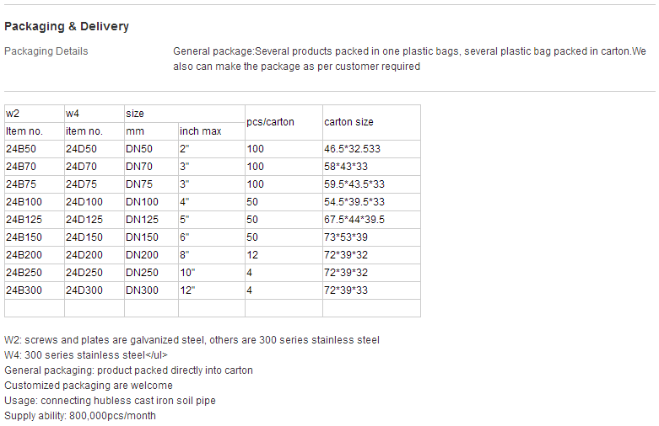Click the DN75 size cell

(x=151, y=184)
